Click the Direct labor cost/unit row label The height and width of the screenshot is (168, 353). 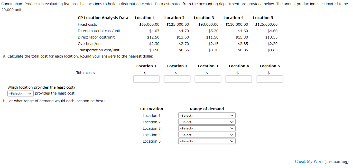pos(96,37)
